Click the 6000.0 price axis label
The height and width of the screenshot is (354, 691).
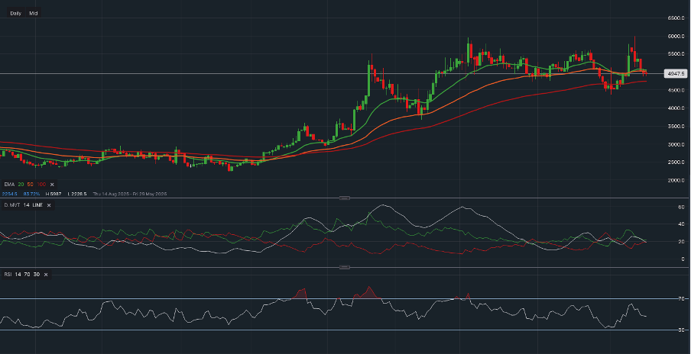tap(676, 36)
